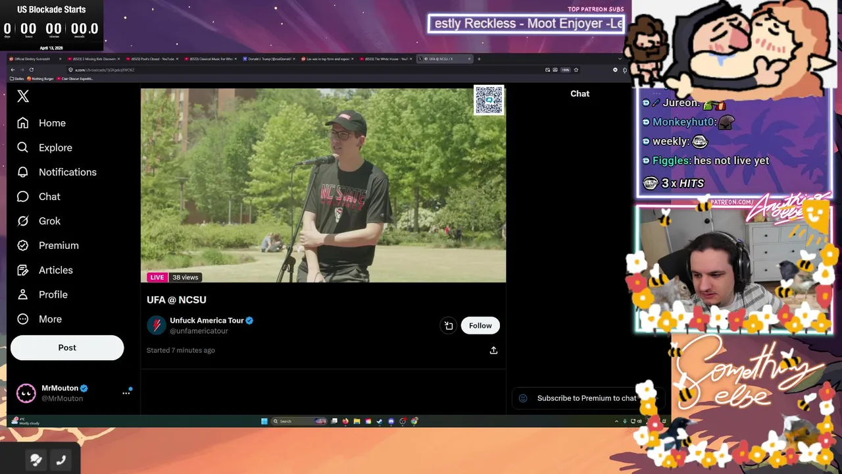Switch to Classical Music For tab
Screen dimensions: 842x474
tap(210, 59)
